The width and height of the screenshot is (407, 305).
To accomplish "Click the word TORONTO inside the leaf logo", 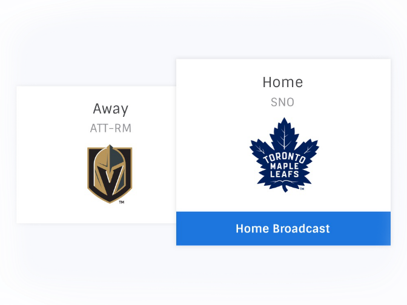I will (x=284, y=158).
